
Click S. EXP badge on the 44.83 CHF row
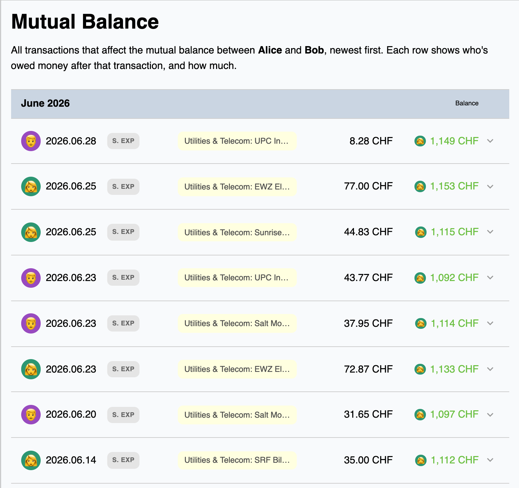(123, 232)
